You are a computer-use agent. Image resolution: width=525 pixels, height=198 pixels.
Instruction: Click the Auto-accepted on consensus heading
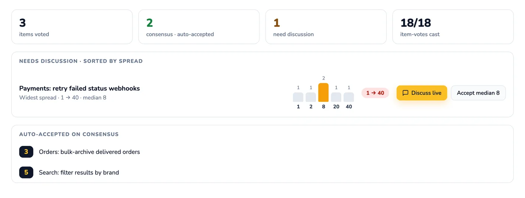69,134
